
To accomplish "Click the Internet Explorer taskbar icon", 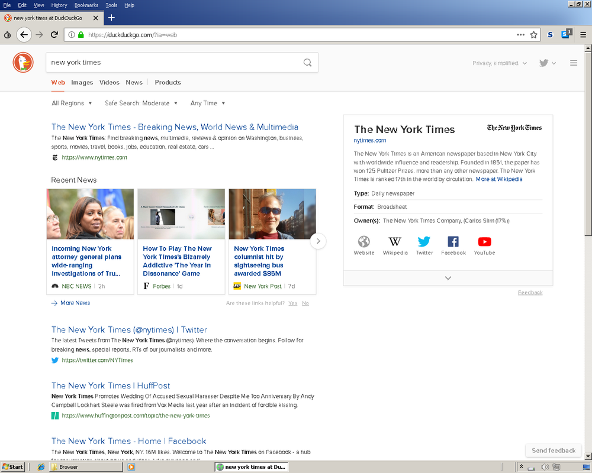I will click(41, 467).
